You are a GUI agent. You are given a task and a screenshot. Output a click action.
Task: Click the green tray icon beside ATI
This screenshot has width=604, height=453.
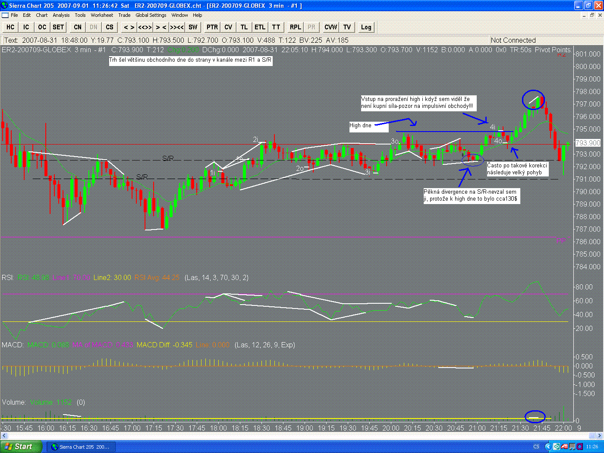coord(557,447)
